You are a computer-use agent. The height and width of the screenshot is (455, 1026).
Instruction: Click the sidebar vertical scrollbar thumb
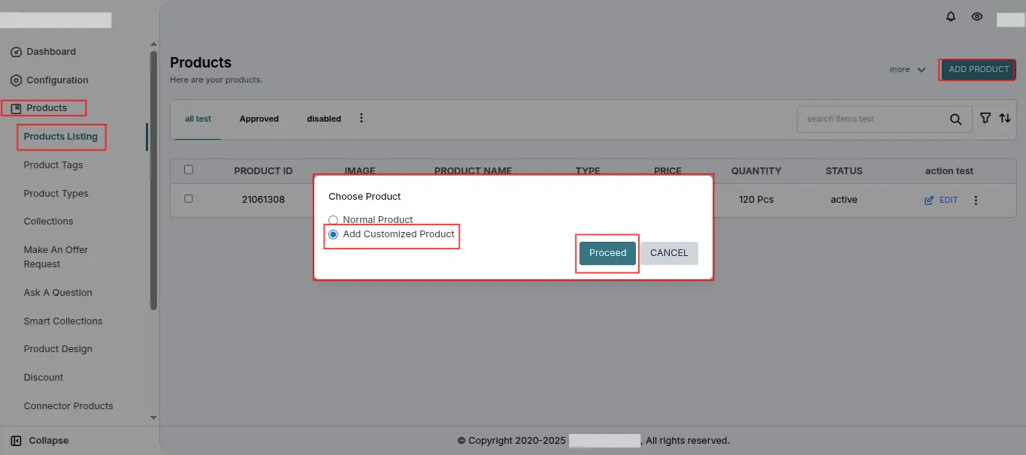[x=153, y=180]
